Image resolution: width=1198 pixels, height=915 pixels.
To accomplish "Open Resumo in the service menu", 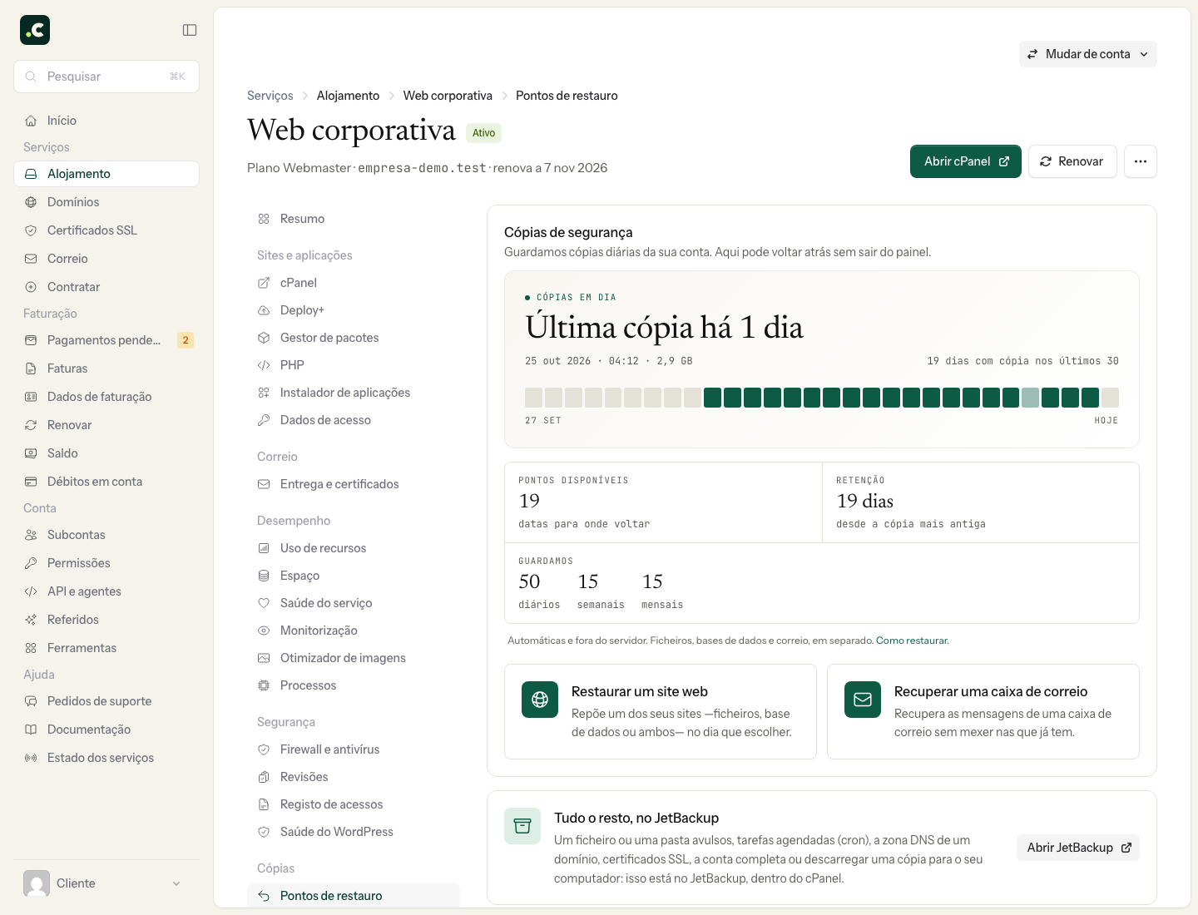I will point(354,219).
